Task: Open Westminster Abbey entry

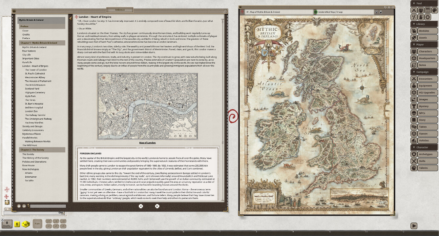Action: pos(35,77)
